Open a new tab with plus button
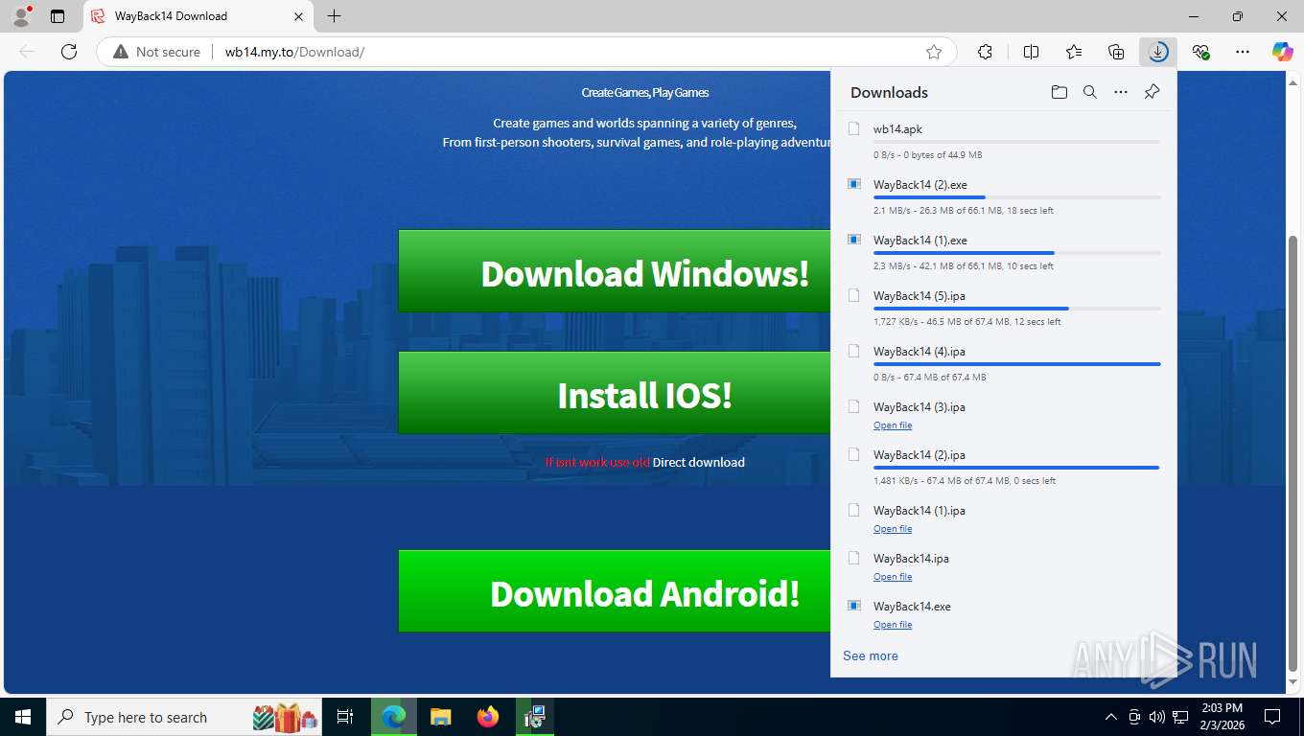The image size is (1304, 736). pyautogui.click(x=334, y=16)
